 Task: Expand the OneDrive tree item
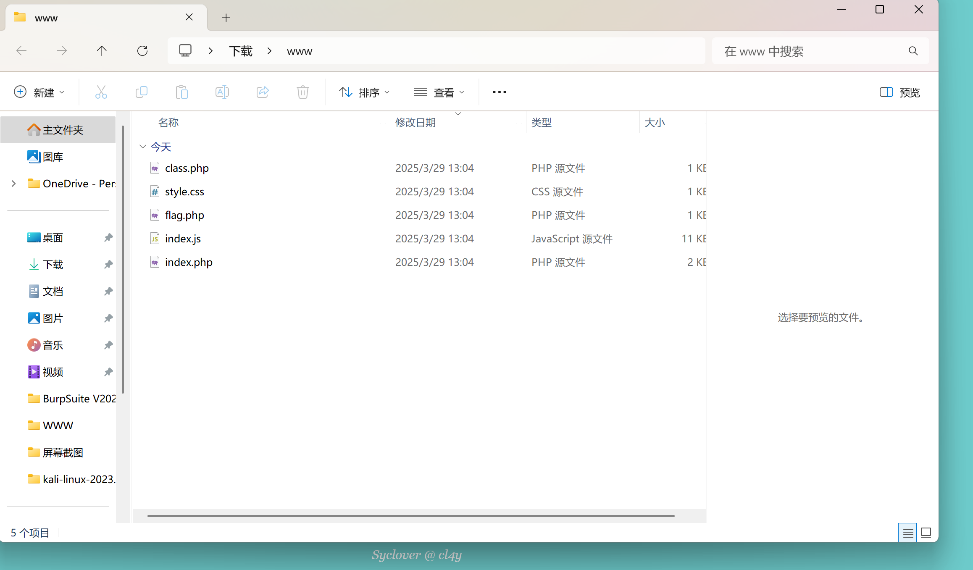tap(13, 184)
